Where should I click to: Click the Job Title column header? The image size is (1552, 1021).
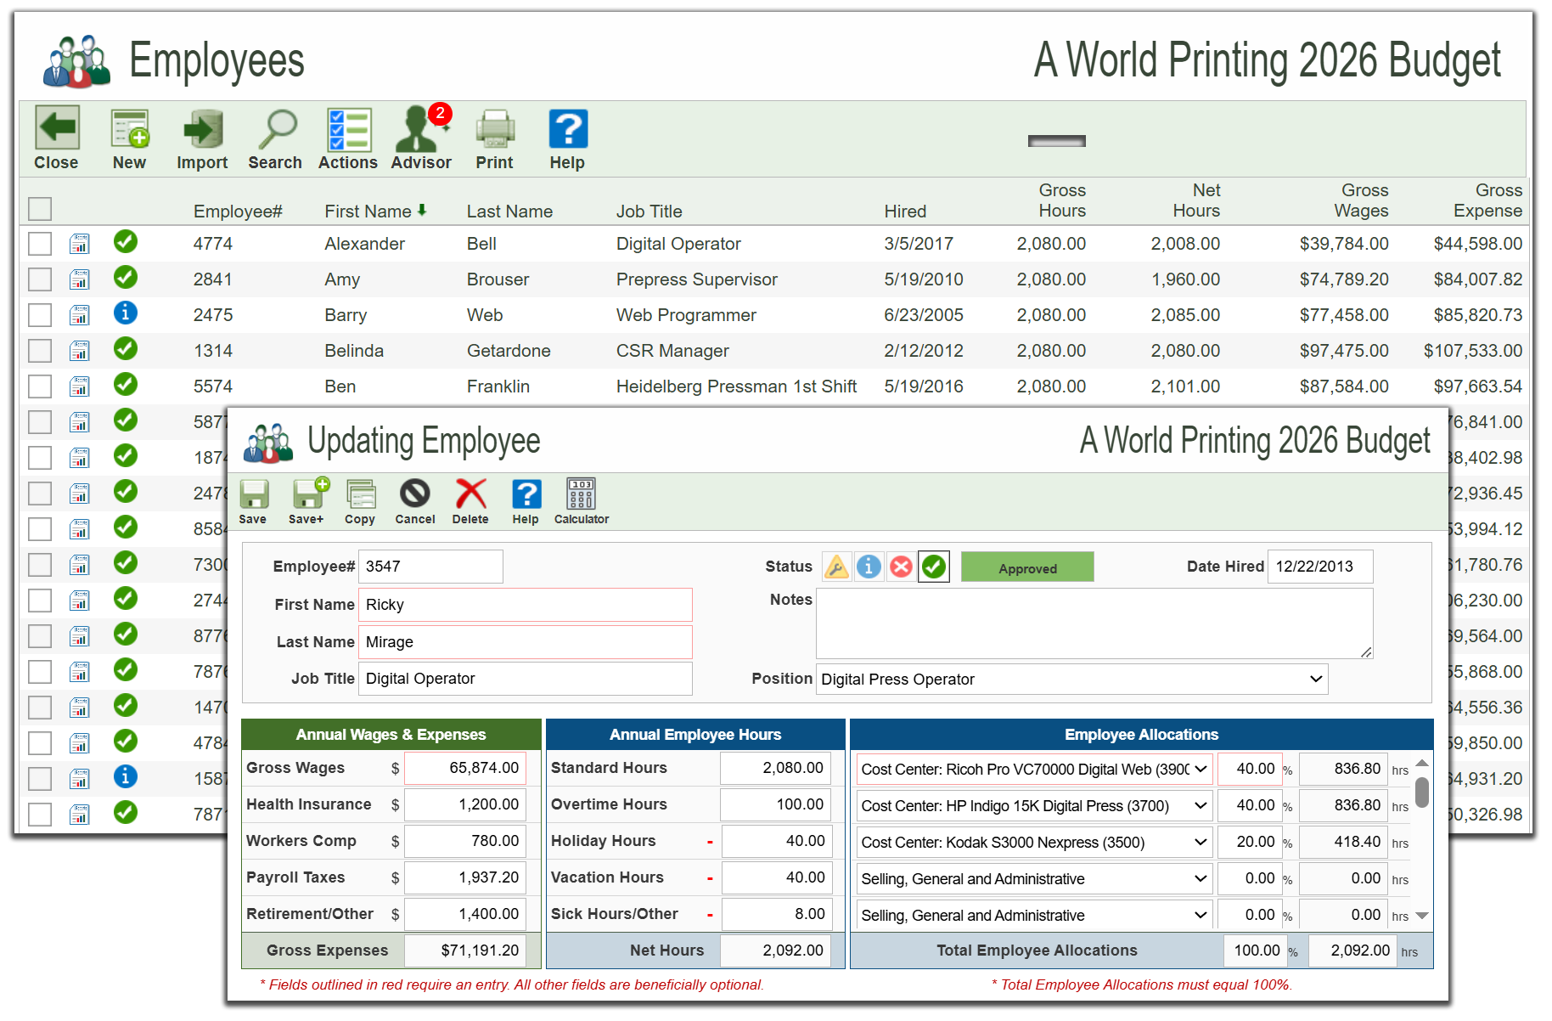tap(649, 211)
